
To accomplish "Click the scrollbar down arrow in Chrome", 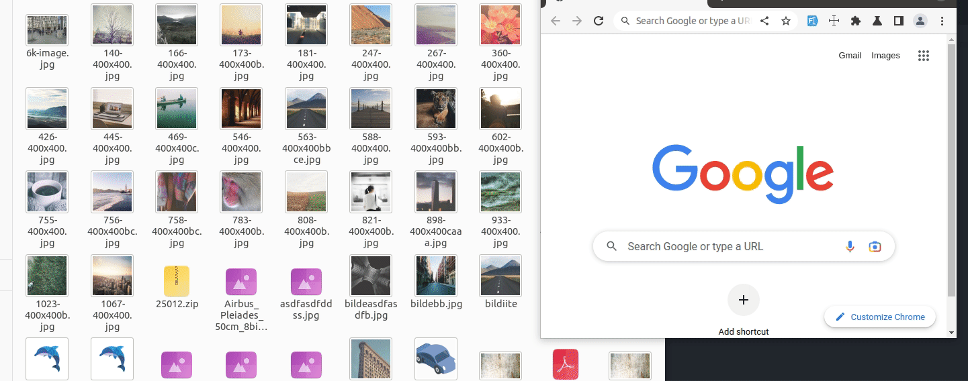I will [951, 333].
